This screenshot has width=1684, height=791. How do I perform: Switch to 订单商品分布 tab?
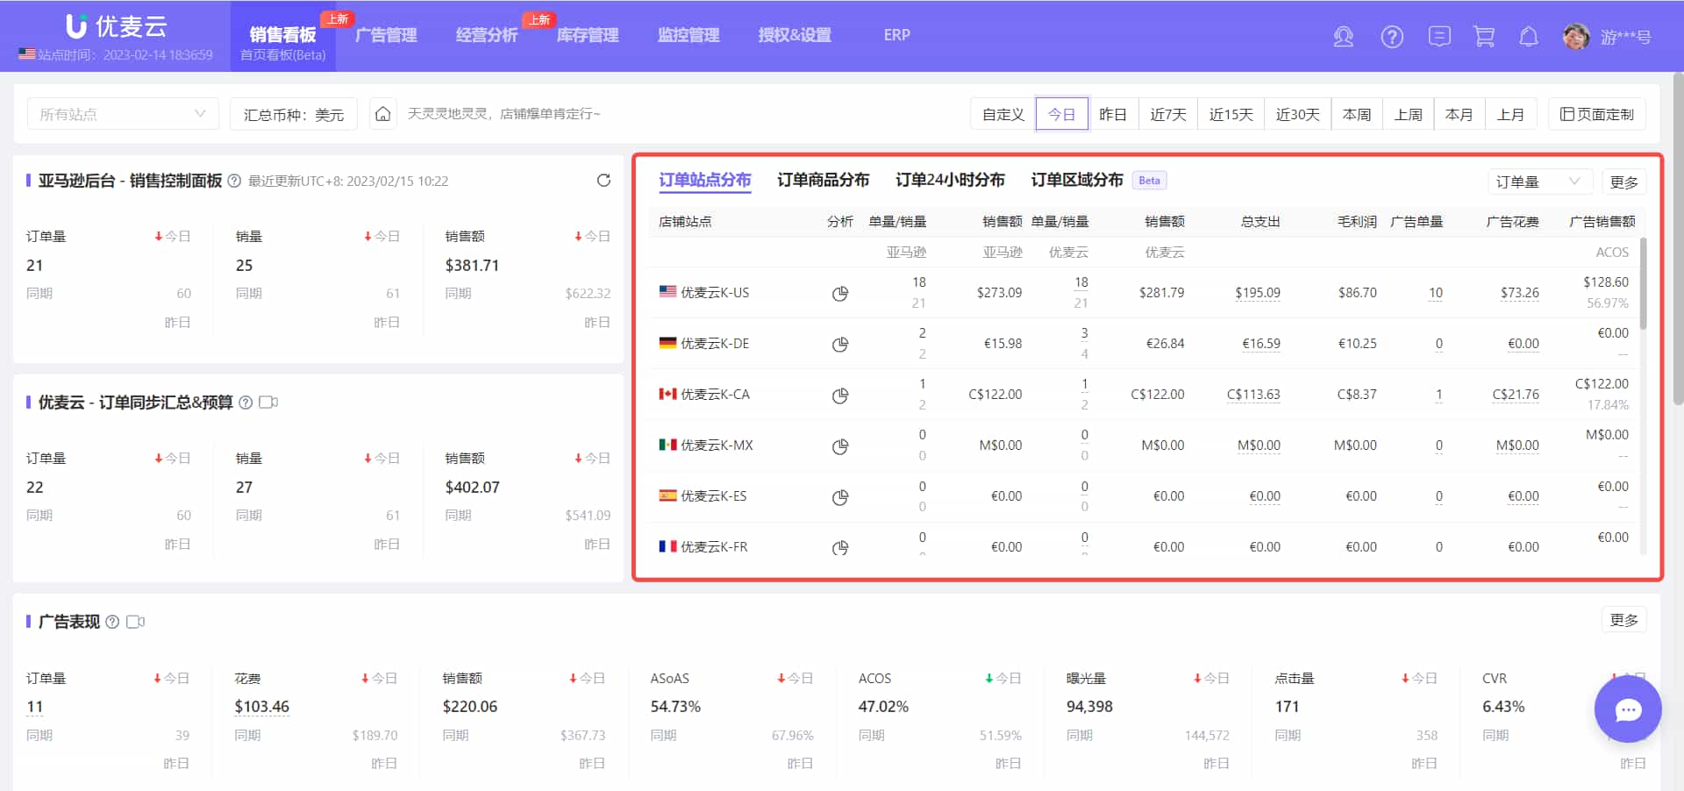coord(823,180)
